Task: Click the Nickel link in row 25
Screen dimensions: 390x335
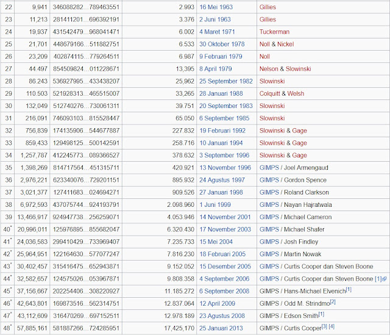Action: pyautogui.click(x=286, y=44)
